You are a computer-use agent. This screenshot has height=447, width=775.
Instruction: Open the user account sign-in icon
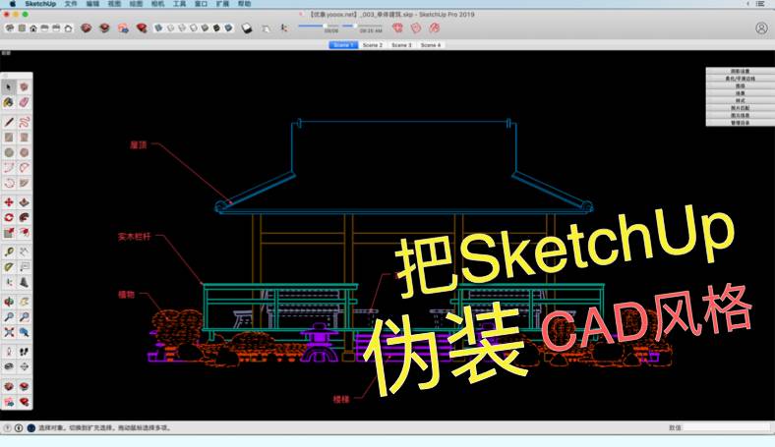(x=761, y=28)
